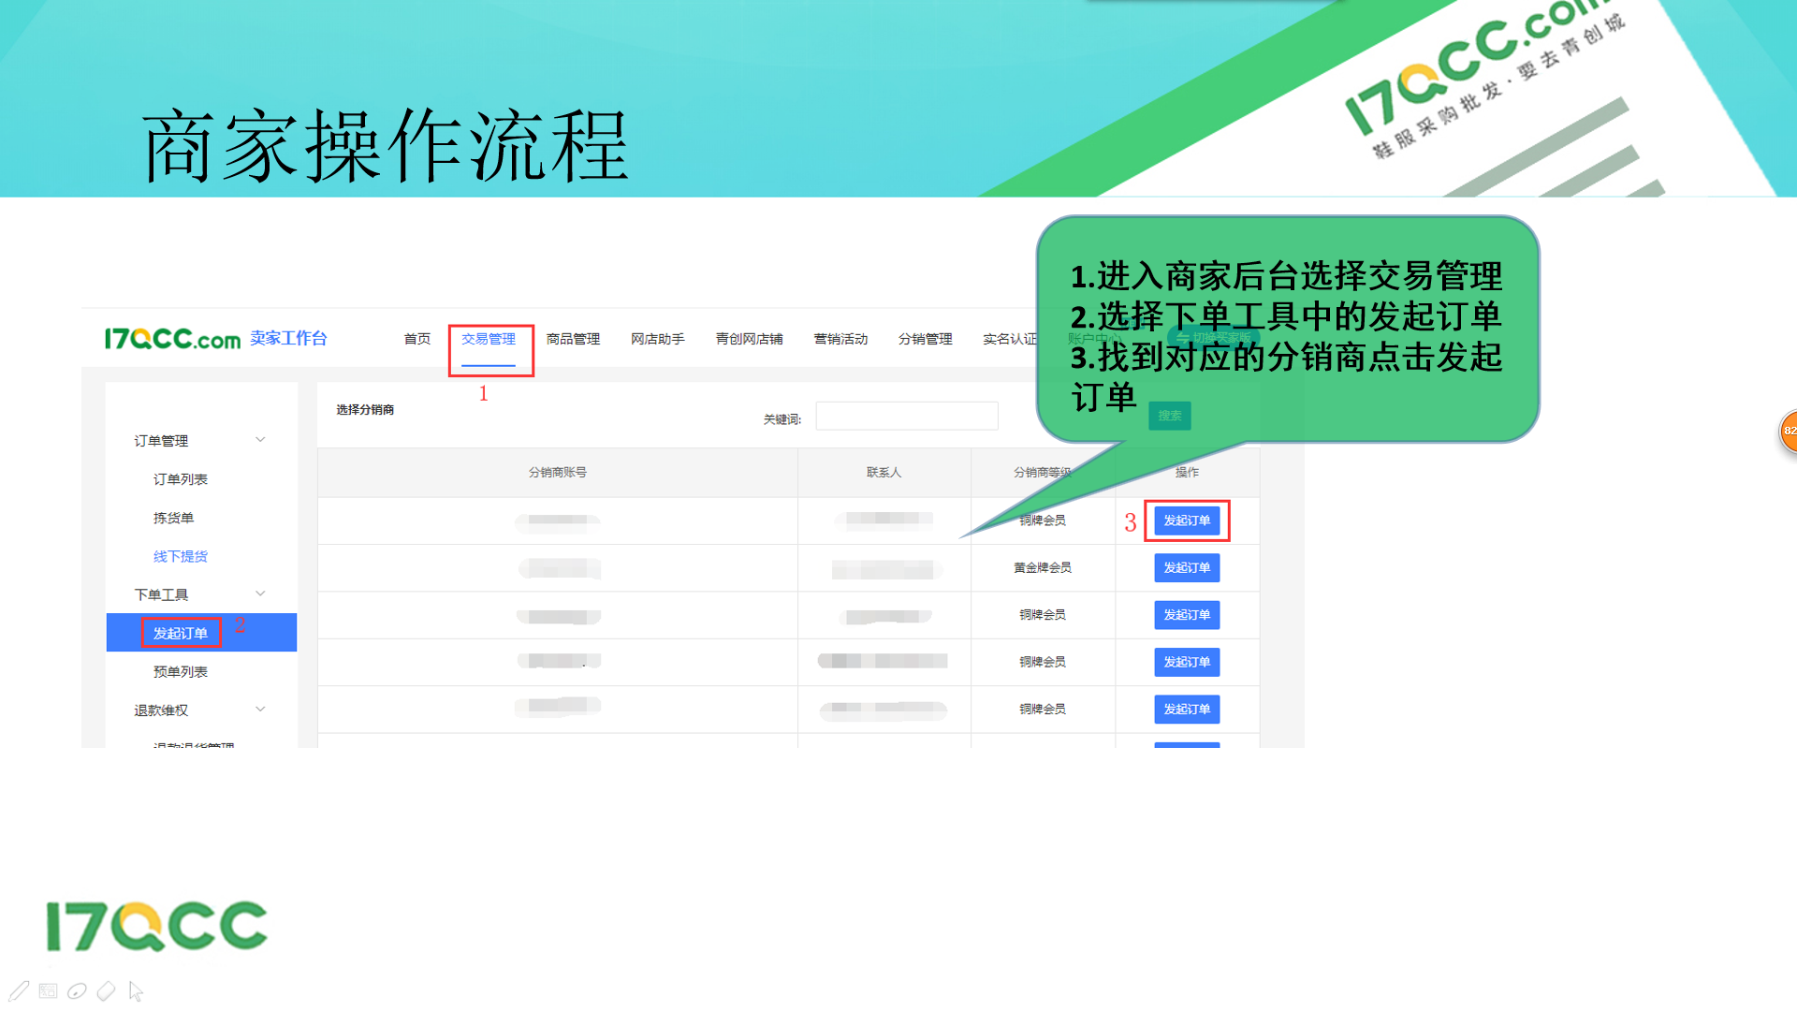Click the lasso/shape tool icon
The width and height of the screenshot is (1797, 1011).
point(78,990)
